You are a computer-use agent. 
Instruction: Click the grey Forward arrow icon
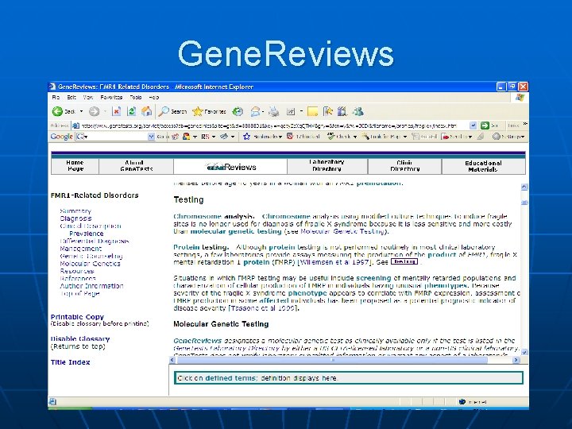(x=94, y=112)
